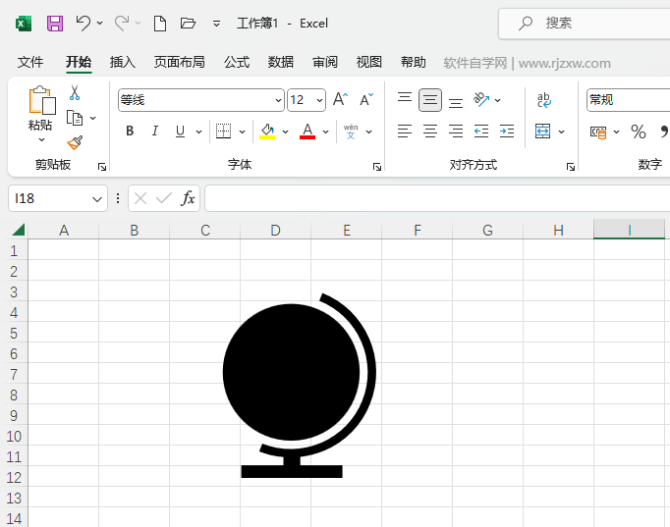Toggle top align button
The image size is (670, 527).
[x=404, y=98]
